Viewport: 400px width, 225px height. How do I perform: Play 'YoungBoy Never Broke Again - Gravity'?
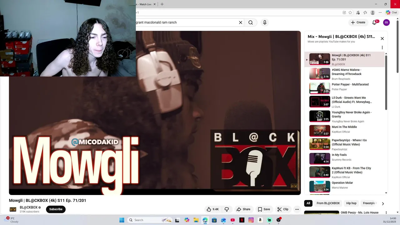pos(345,117)
